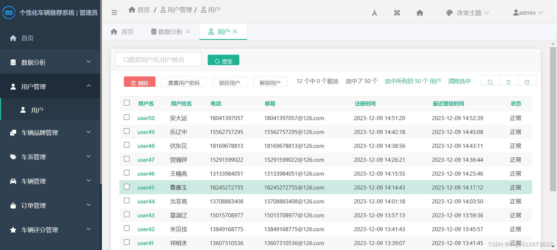Click the infinity logo icon

[9, 13]
